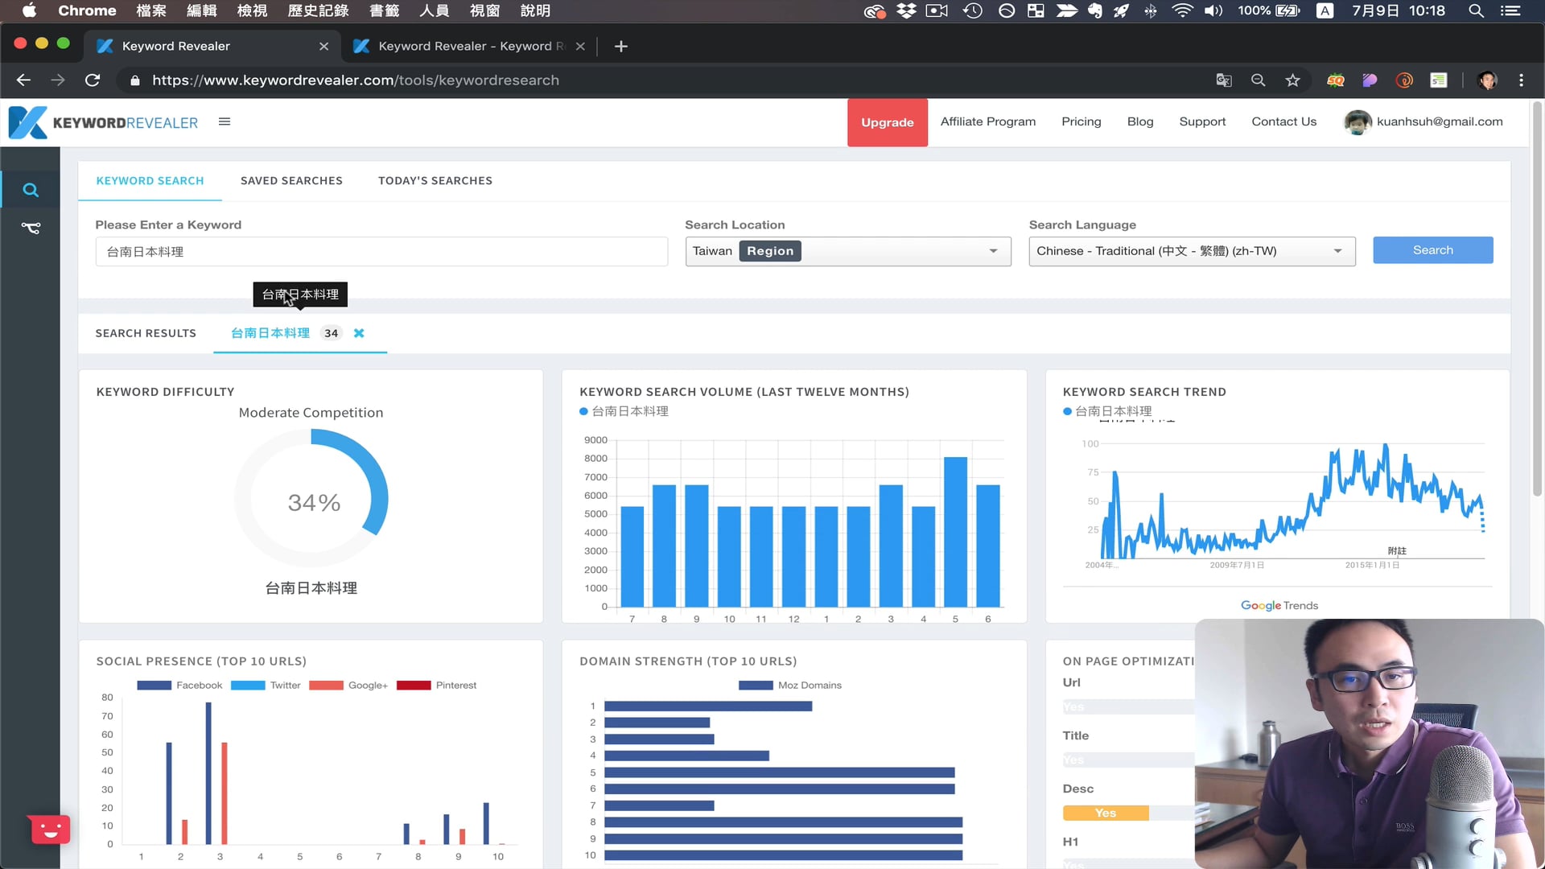Click the red Upgrade button

pyautogui.click(x=887, y=122)
